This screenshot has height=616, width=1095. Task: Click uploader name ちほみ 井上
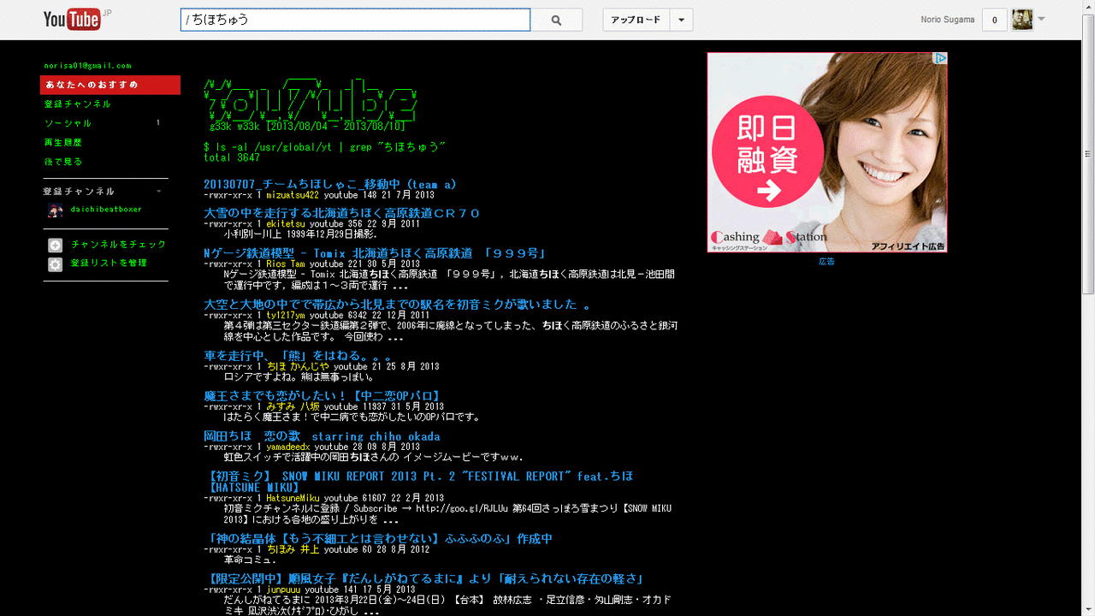pyautogui.click(x=293, y=550)
